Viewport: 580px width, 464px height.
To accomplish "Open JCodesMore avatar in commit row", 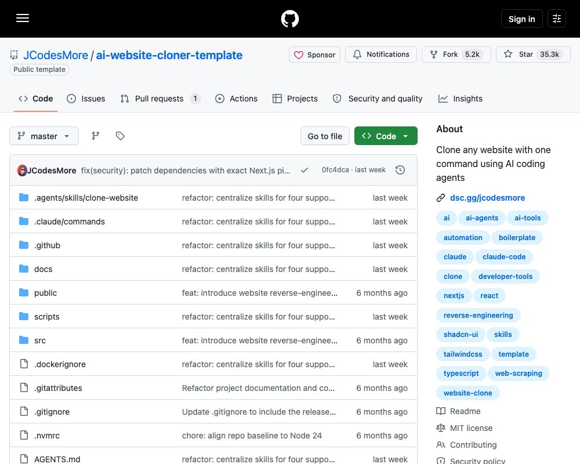I will [22, 170].
